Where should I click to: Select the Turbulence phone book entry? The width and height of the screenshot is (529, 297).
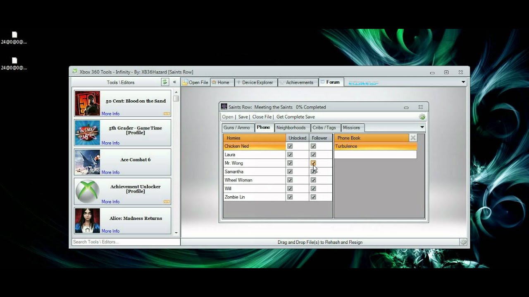[x=375, y=146]
